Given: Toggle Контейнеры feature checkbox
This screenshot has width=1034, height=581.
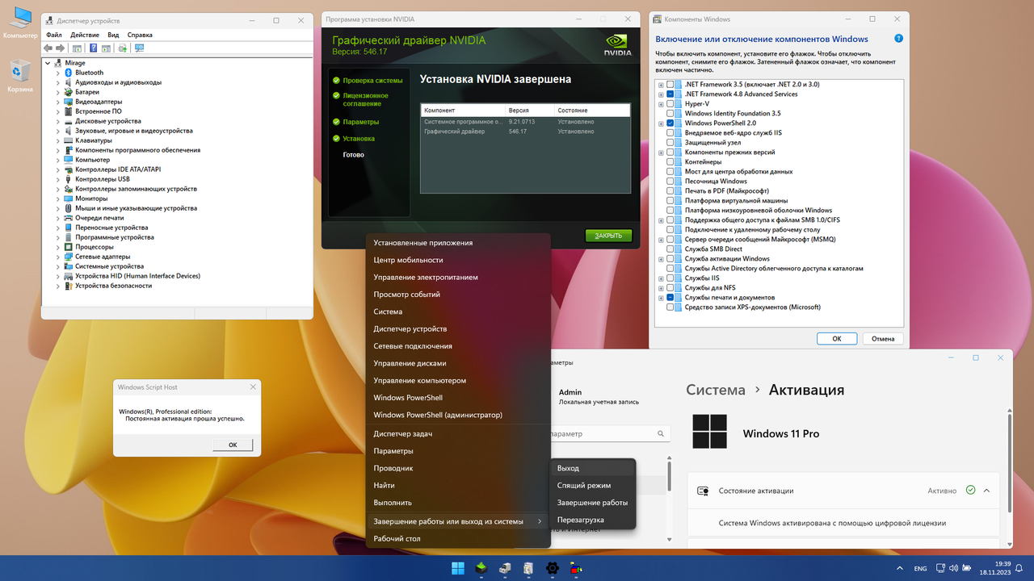Looking at the screenshot, I should [x=670, y=162].
